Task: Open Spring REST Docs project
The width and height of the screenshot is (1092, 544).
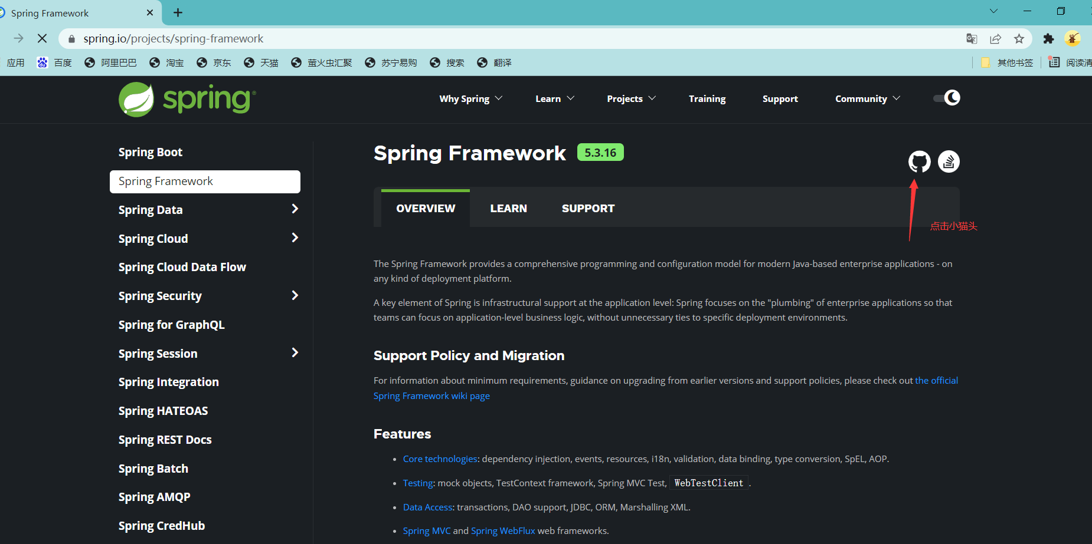Action: point(165,440)
